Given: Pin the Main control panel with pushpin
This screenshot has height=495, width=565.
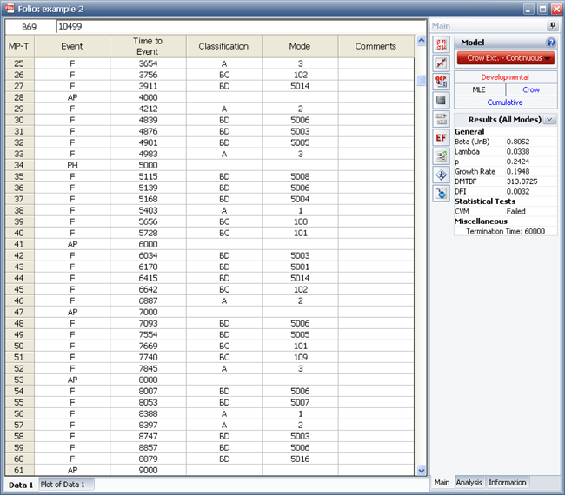Looking at the screenshot, I should pyautogui.click(x=552, y=25).
